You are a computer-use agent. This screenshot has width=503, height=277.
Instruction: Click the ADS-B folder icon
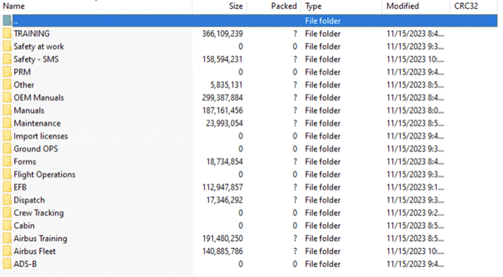pyautogui.click(x=7, y=264)
